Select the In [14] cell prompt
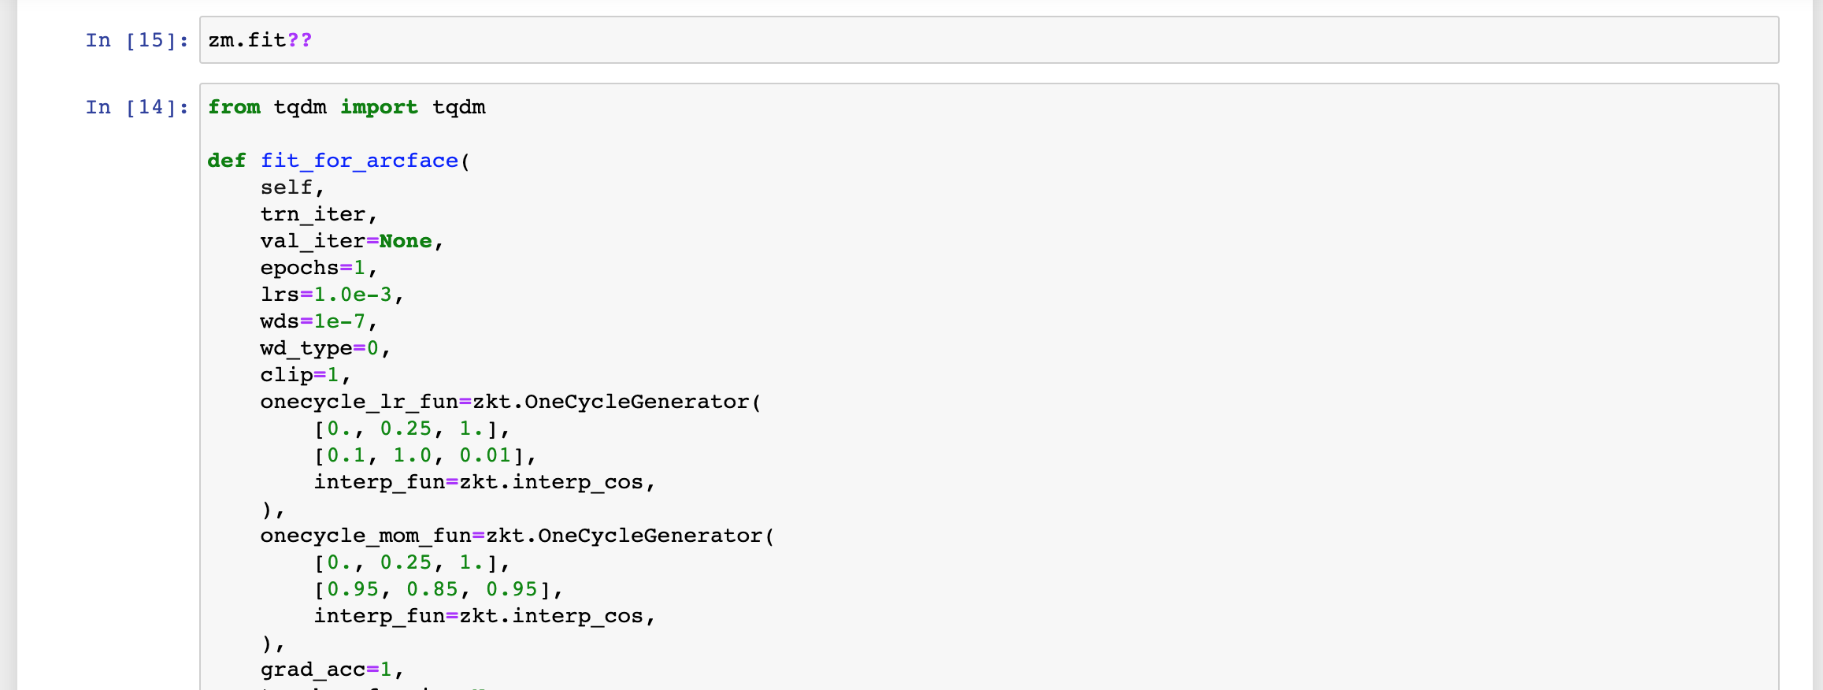1823x690 pixels. (137, 107)
